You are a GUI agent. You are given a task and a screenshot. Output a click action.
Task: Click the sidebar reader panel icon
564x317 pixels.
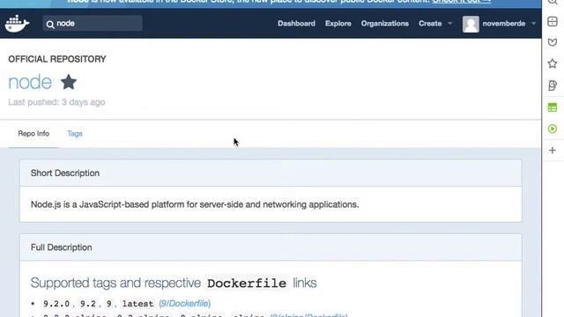pyautogui.click(x=553, y=21)
